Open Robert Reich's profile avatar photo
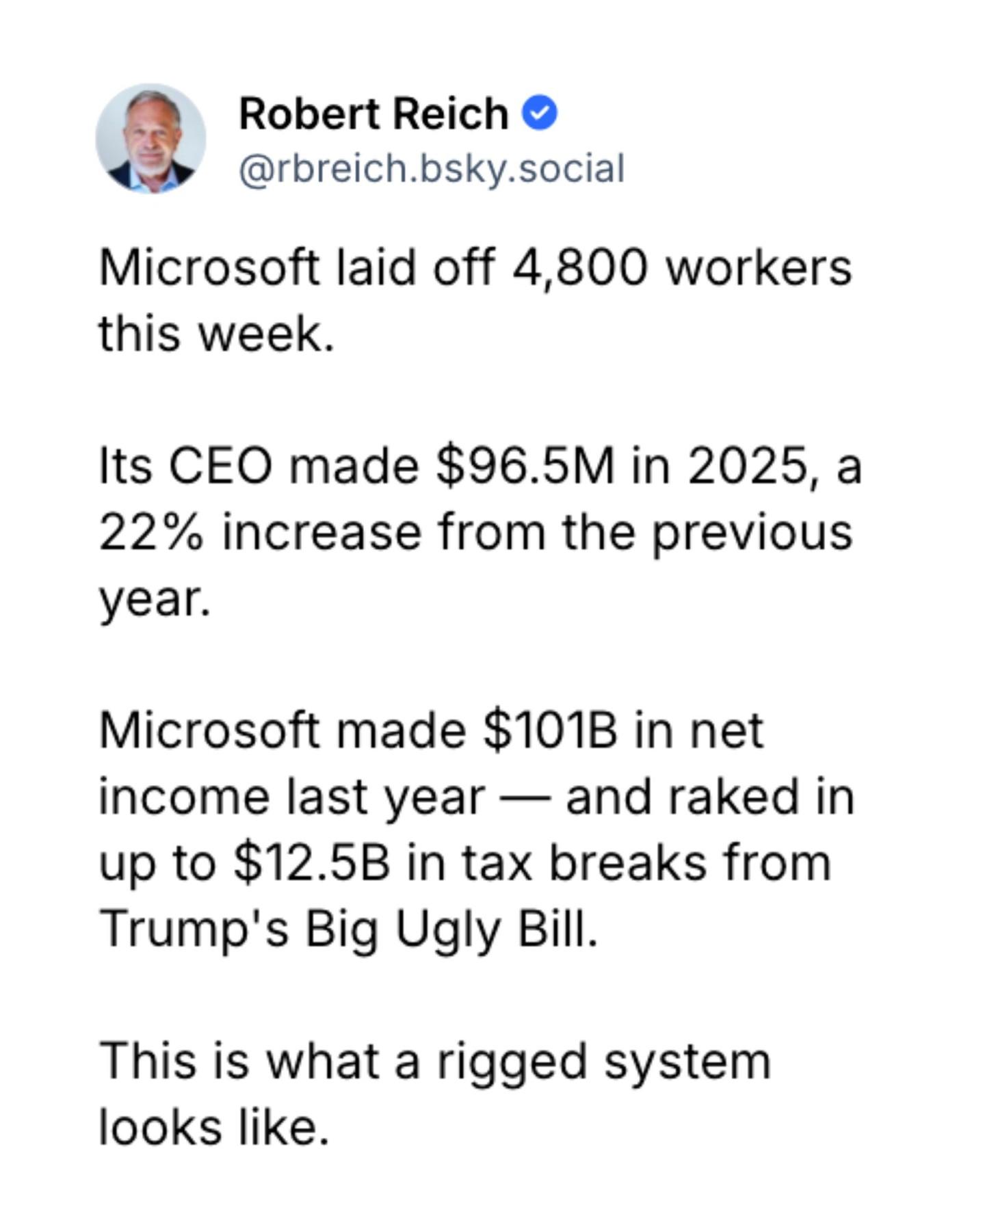Image resolution: width=985 pixels, height=1231 pixels. 150,139
